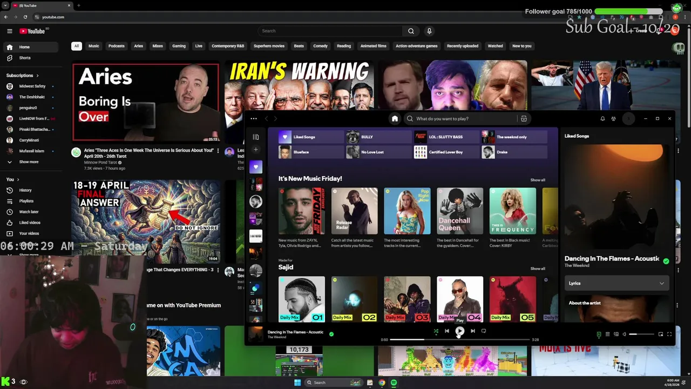
Task: Open The weeknd only playlist tile
Action: 513,137
